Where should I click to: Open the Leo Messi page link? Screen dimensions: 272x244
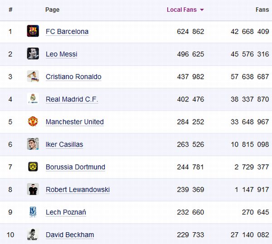click(61, 54)
